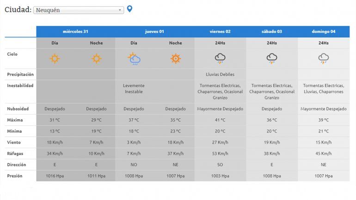The width and height of the screenshot is (356, 200).
Task: Click rainy cloud icon for jueves Día
Action: point(134,59)
